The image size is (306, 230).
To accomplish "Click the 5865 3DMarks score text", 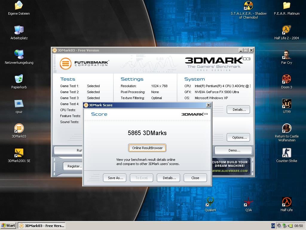I will pos(147,133).
